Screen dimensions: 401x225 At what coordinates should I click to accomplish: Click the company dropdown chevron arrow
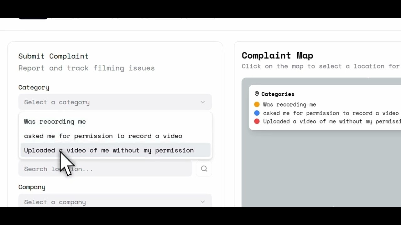[x=203, y=202]
